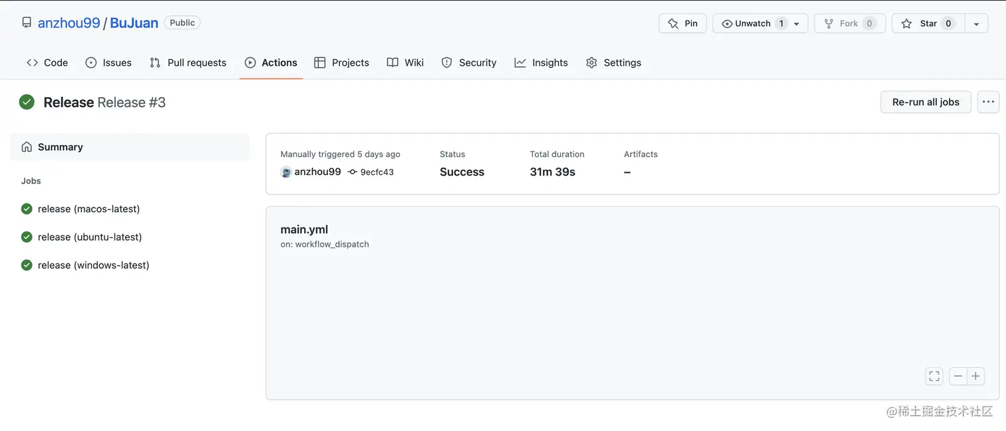Click the eye icon on the Unwatch button

(x=727, y=24)
